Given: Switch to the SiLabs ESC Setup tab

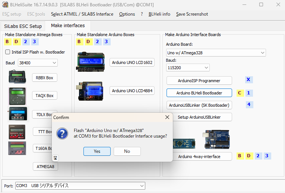Looking at the screenshot, I should [23, 26].
